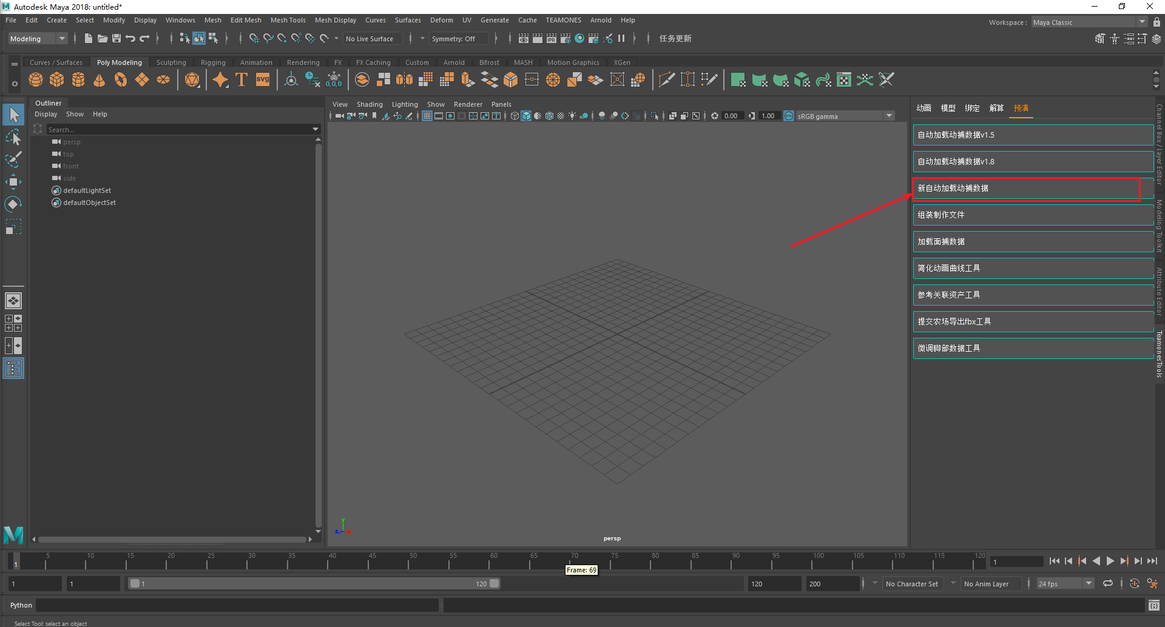The width and height of the screenshot is (1165, 627).
Task: Select the Move tool in the toolbox
Action: 13,182
